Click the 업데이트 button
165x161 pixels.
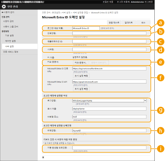(129, 22)
